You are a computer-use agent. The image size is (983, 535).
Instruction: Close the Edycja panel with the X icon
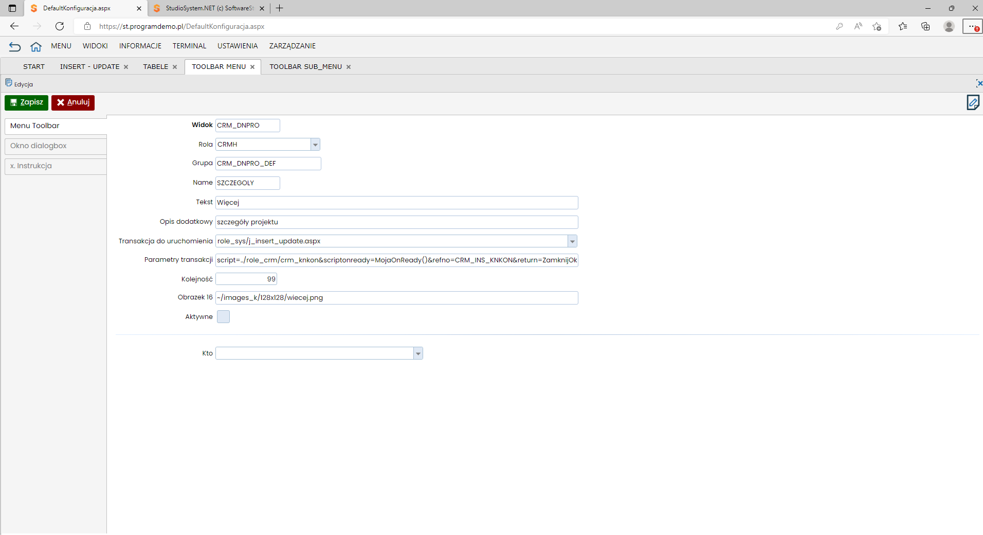(x=979, y=83)
